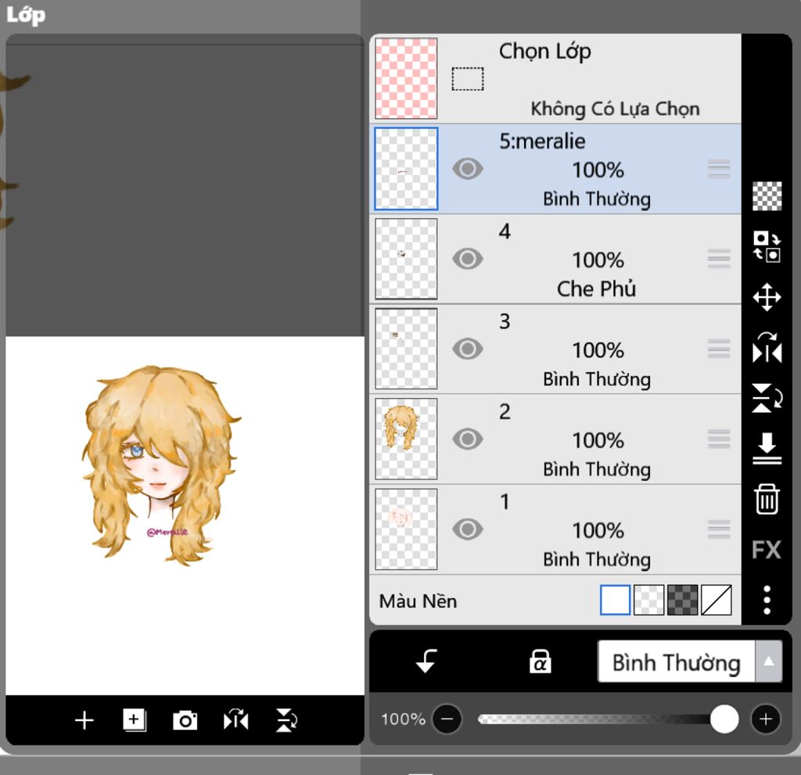Viewport: 801px width, 775px height.
Task: Flip canvas vertically in bottom toolbar
Action: tap(286, 720)
